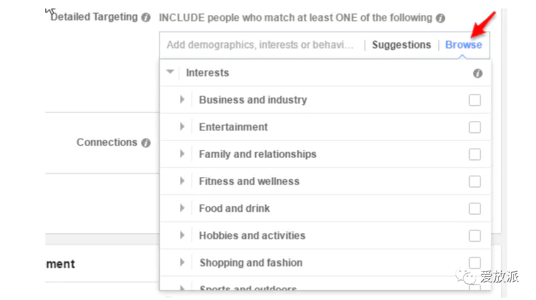Switch to Suggestions tab
The image size is (536, 300).
click(401, 45)
